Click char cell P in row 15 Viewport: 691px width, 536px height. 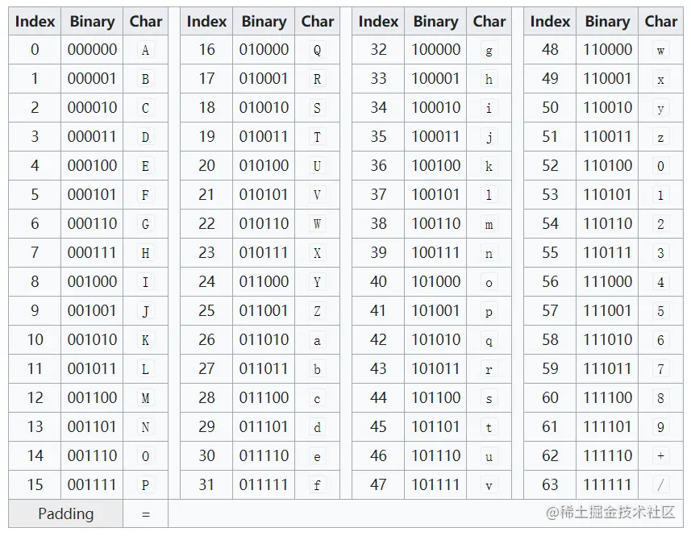pos(145,485)
